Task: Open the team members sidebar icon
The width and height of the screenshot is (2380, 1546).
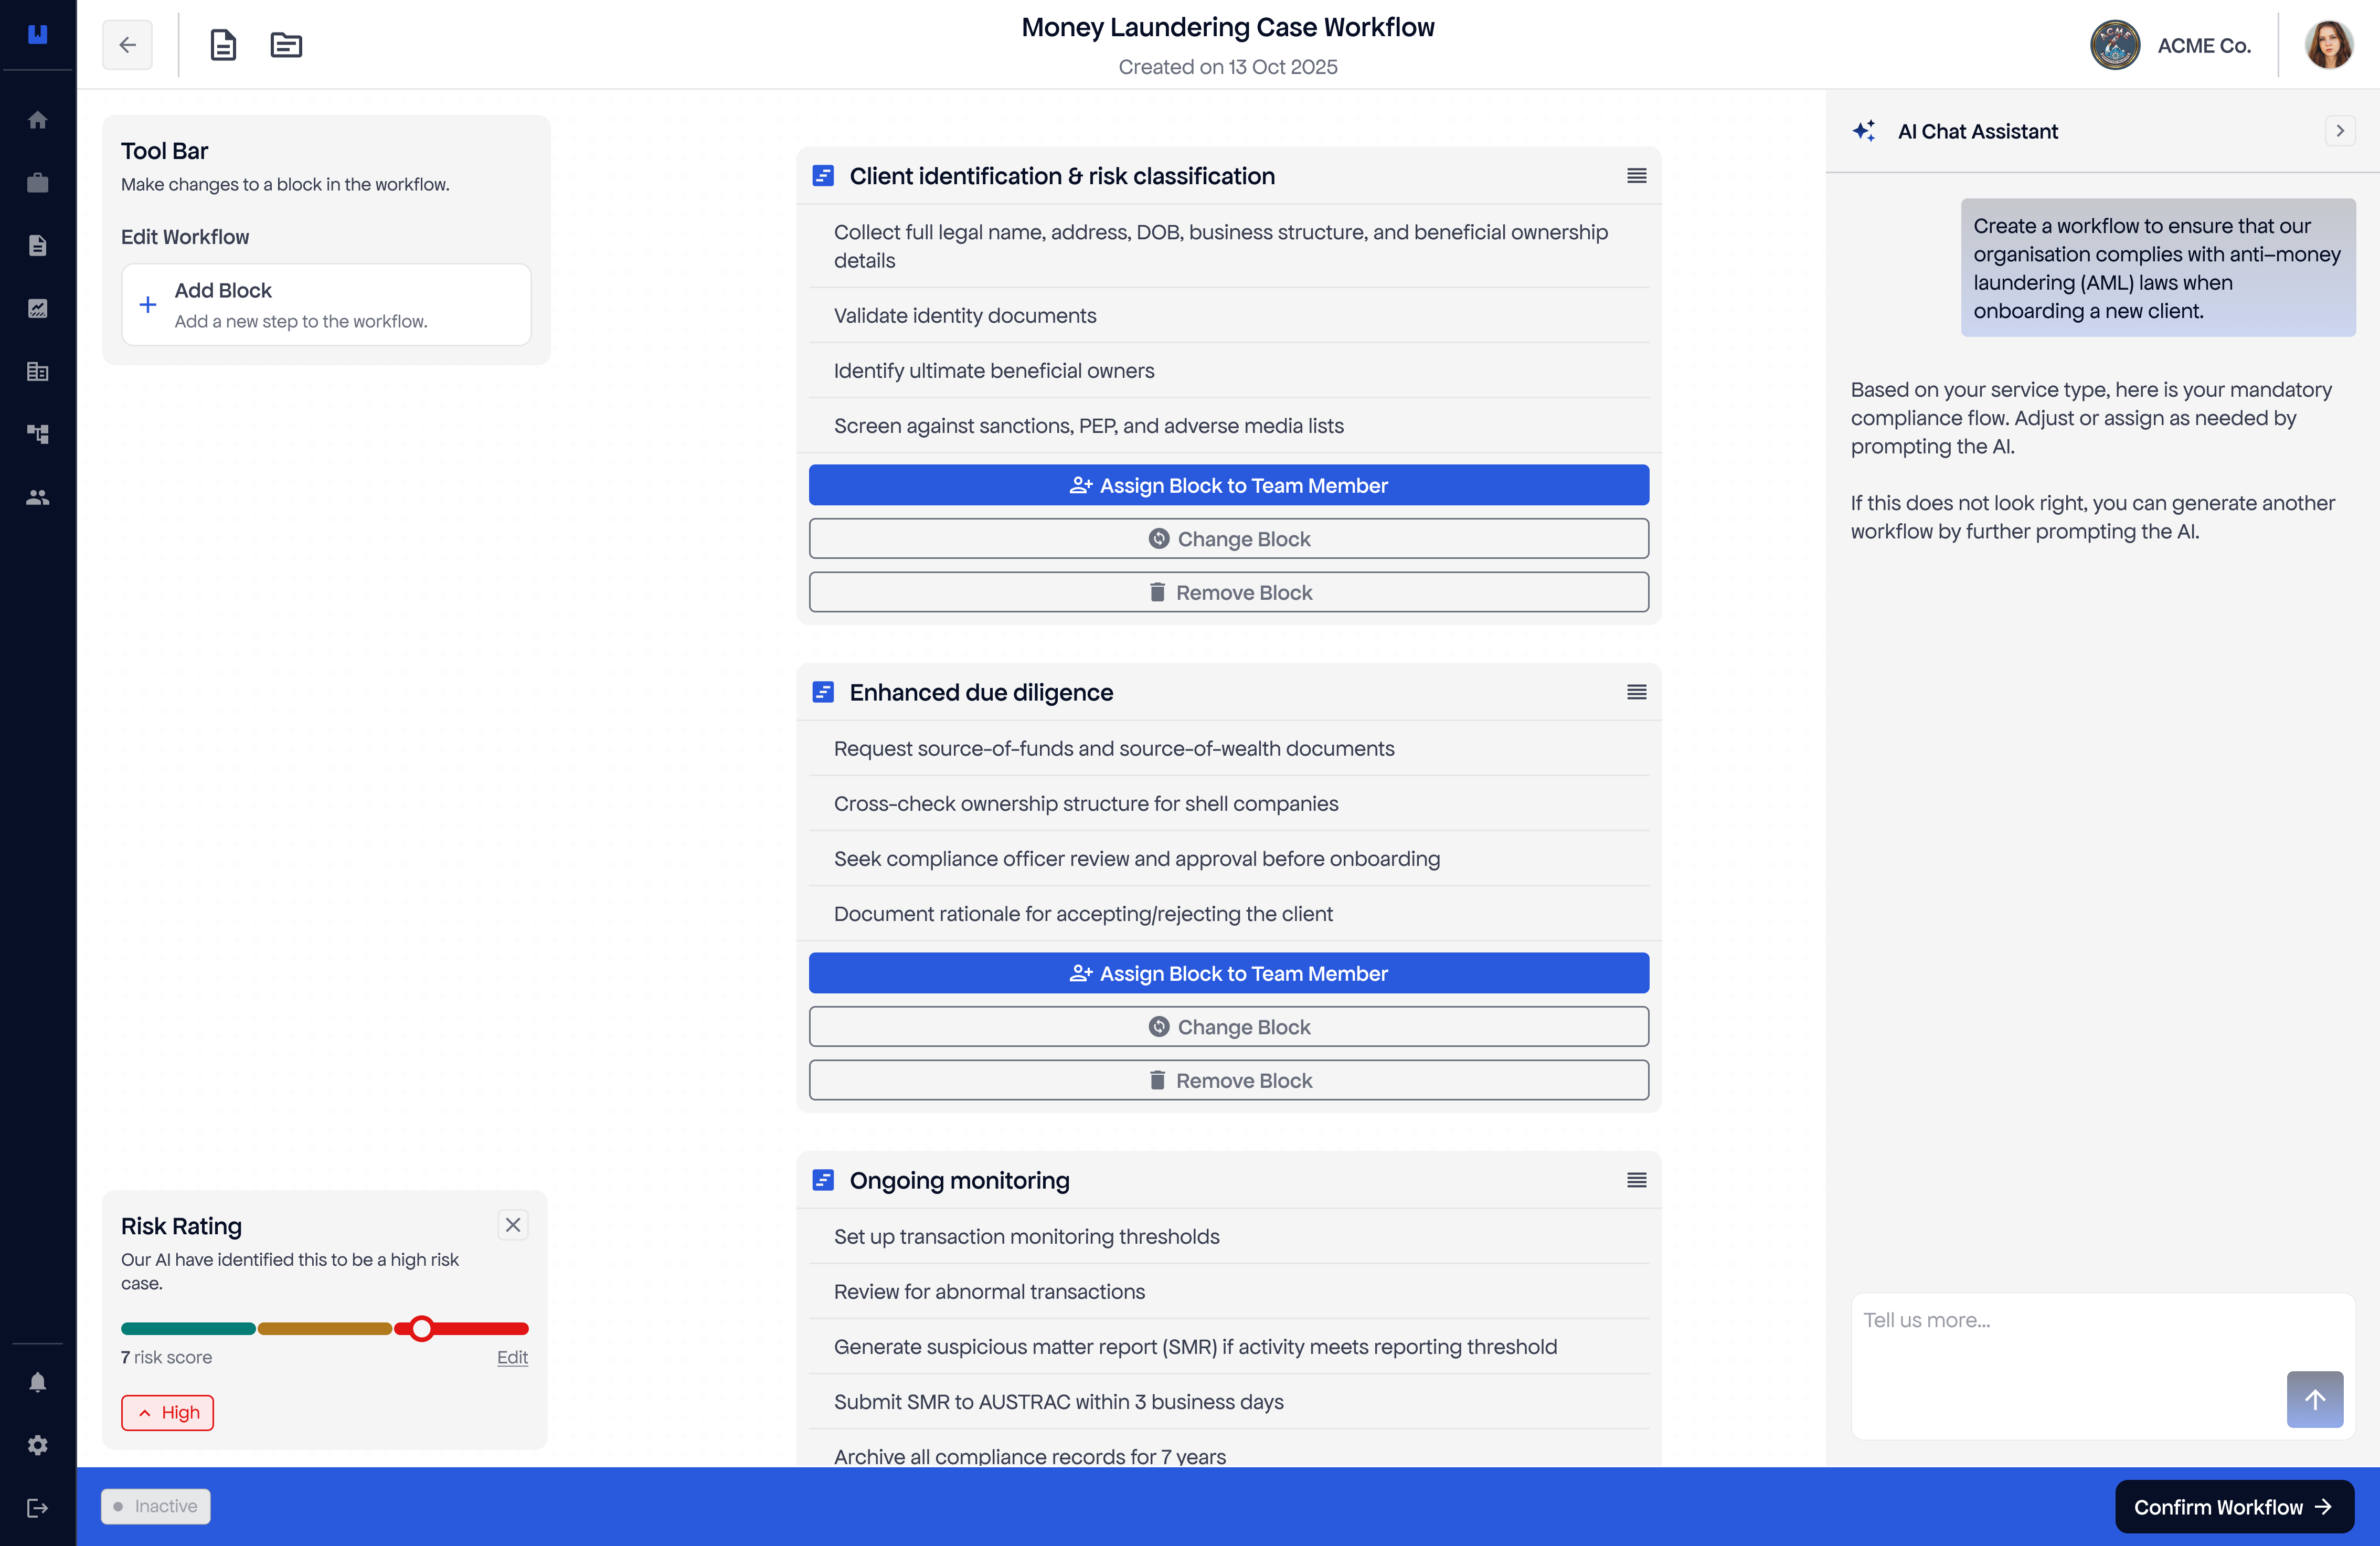Action: [38, 497]
